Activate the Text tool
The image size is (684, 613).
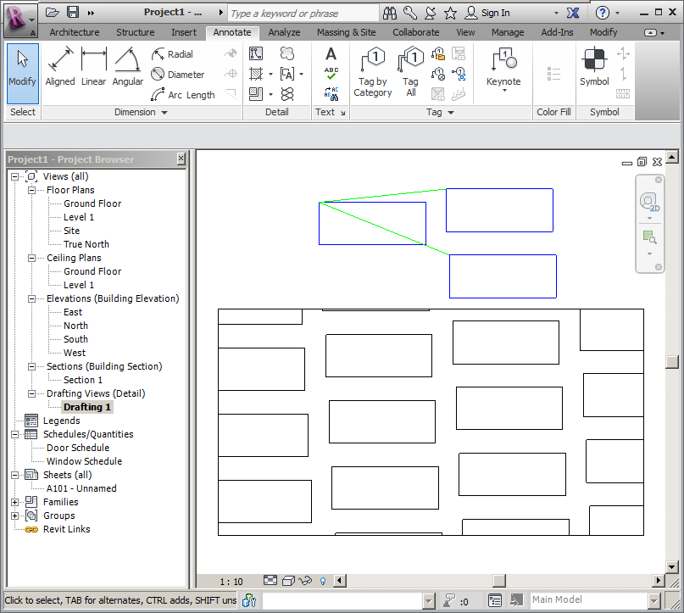tap(331, 53)
